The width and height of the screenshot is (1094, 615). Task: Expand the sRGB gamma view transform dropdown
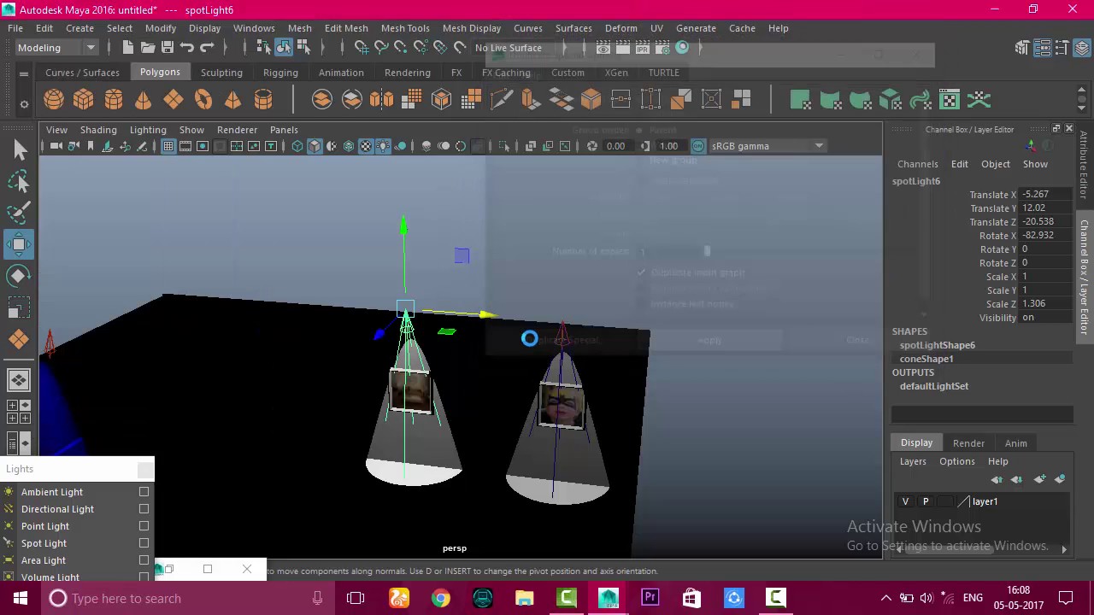[x=768, y=146]
